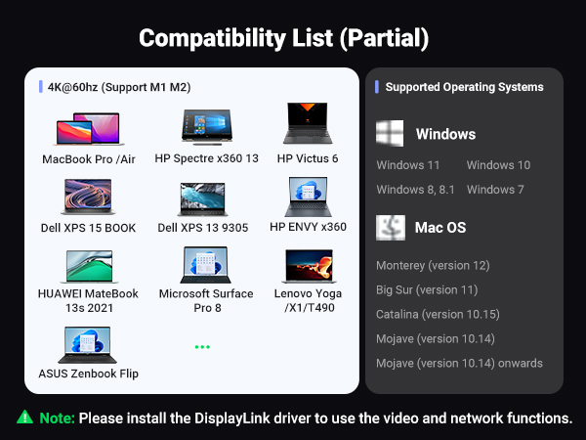Click the Dell XPS 13 9305 laptop image
The height and width of the screenshot is (440, 586).
pyautogui.click(x=202, y=199)
